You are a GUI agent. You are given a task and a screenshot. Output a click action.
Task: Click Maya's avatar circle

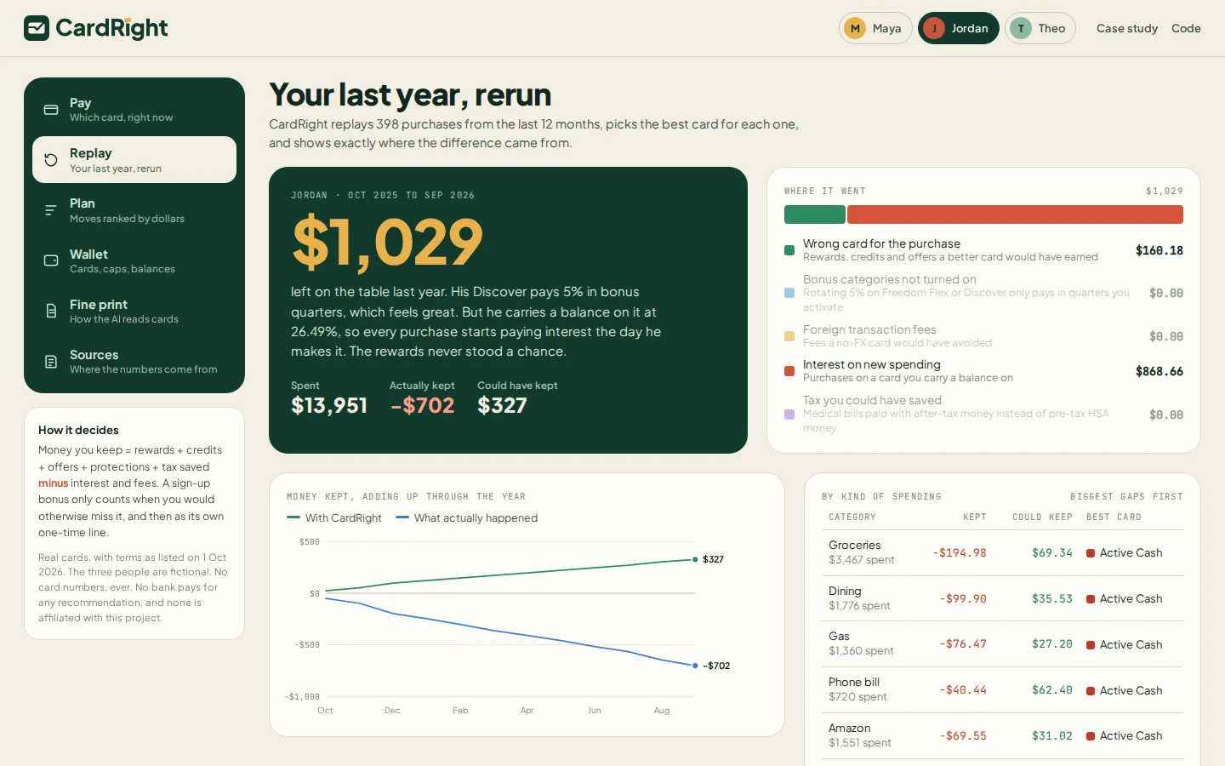coord(855,28)
